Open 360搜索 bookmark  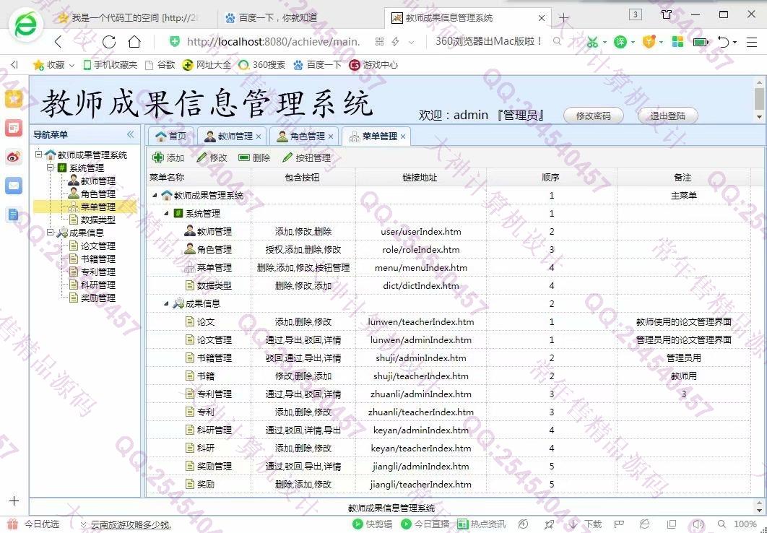point(261,64)
